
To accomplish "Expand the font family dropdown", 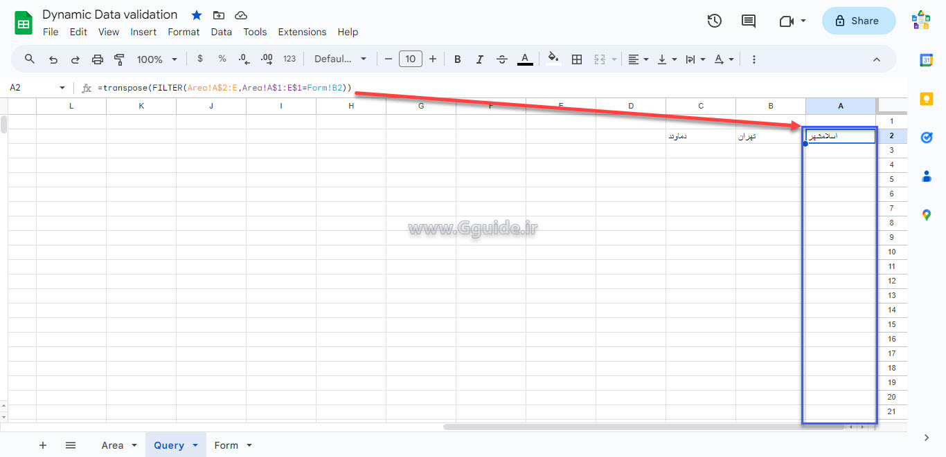I will pos(340,59).
